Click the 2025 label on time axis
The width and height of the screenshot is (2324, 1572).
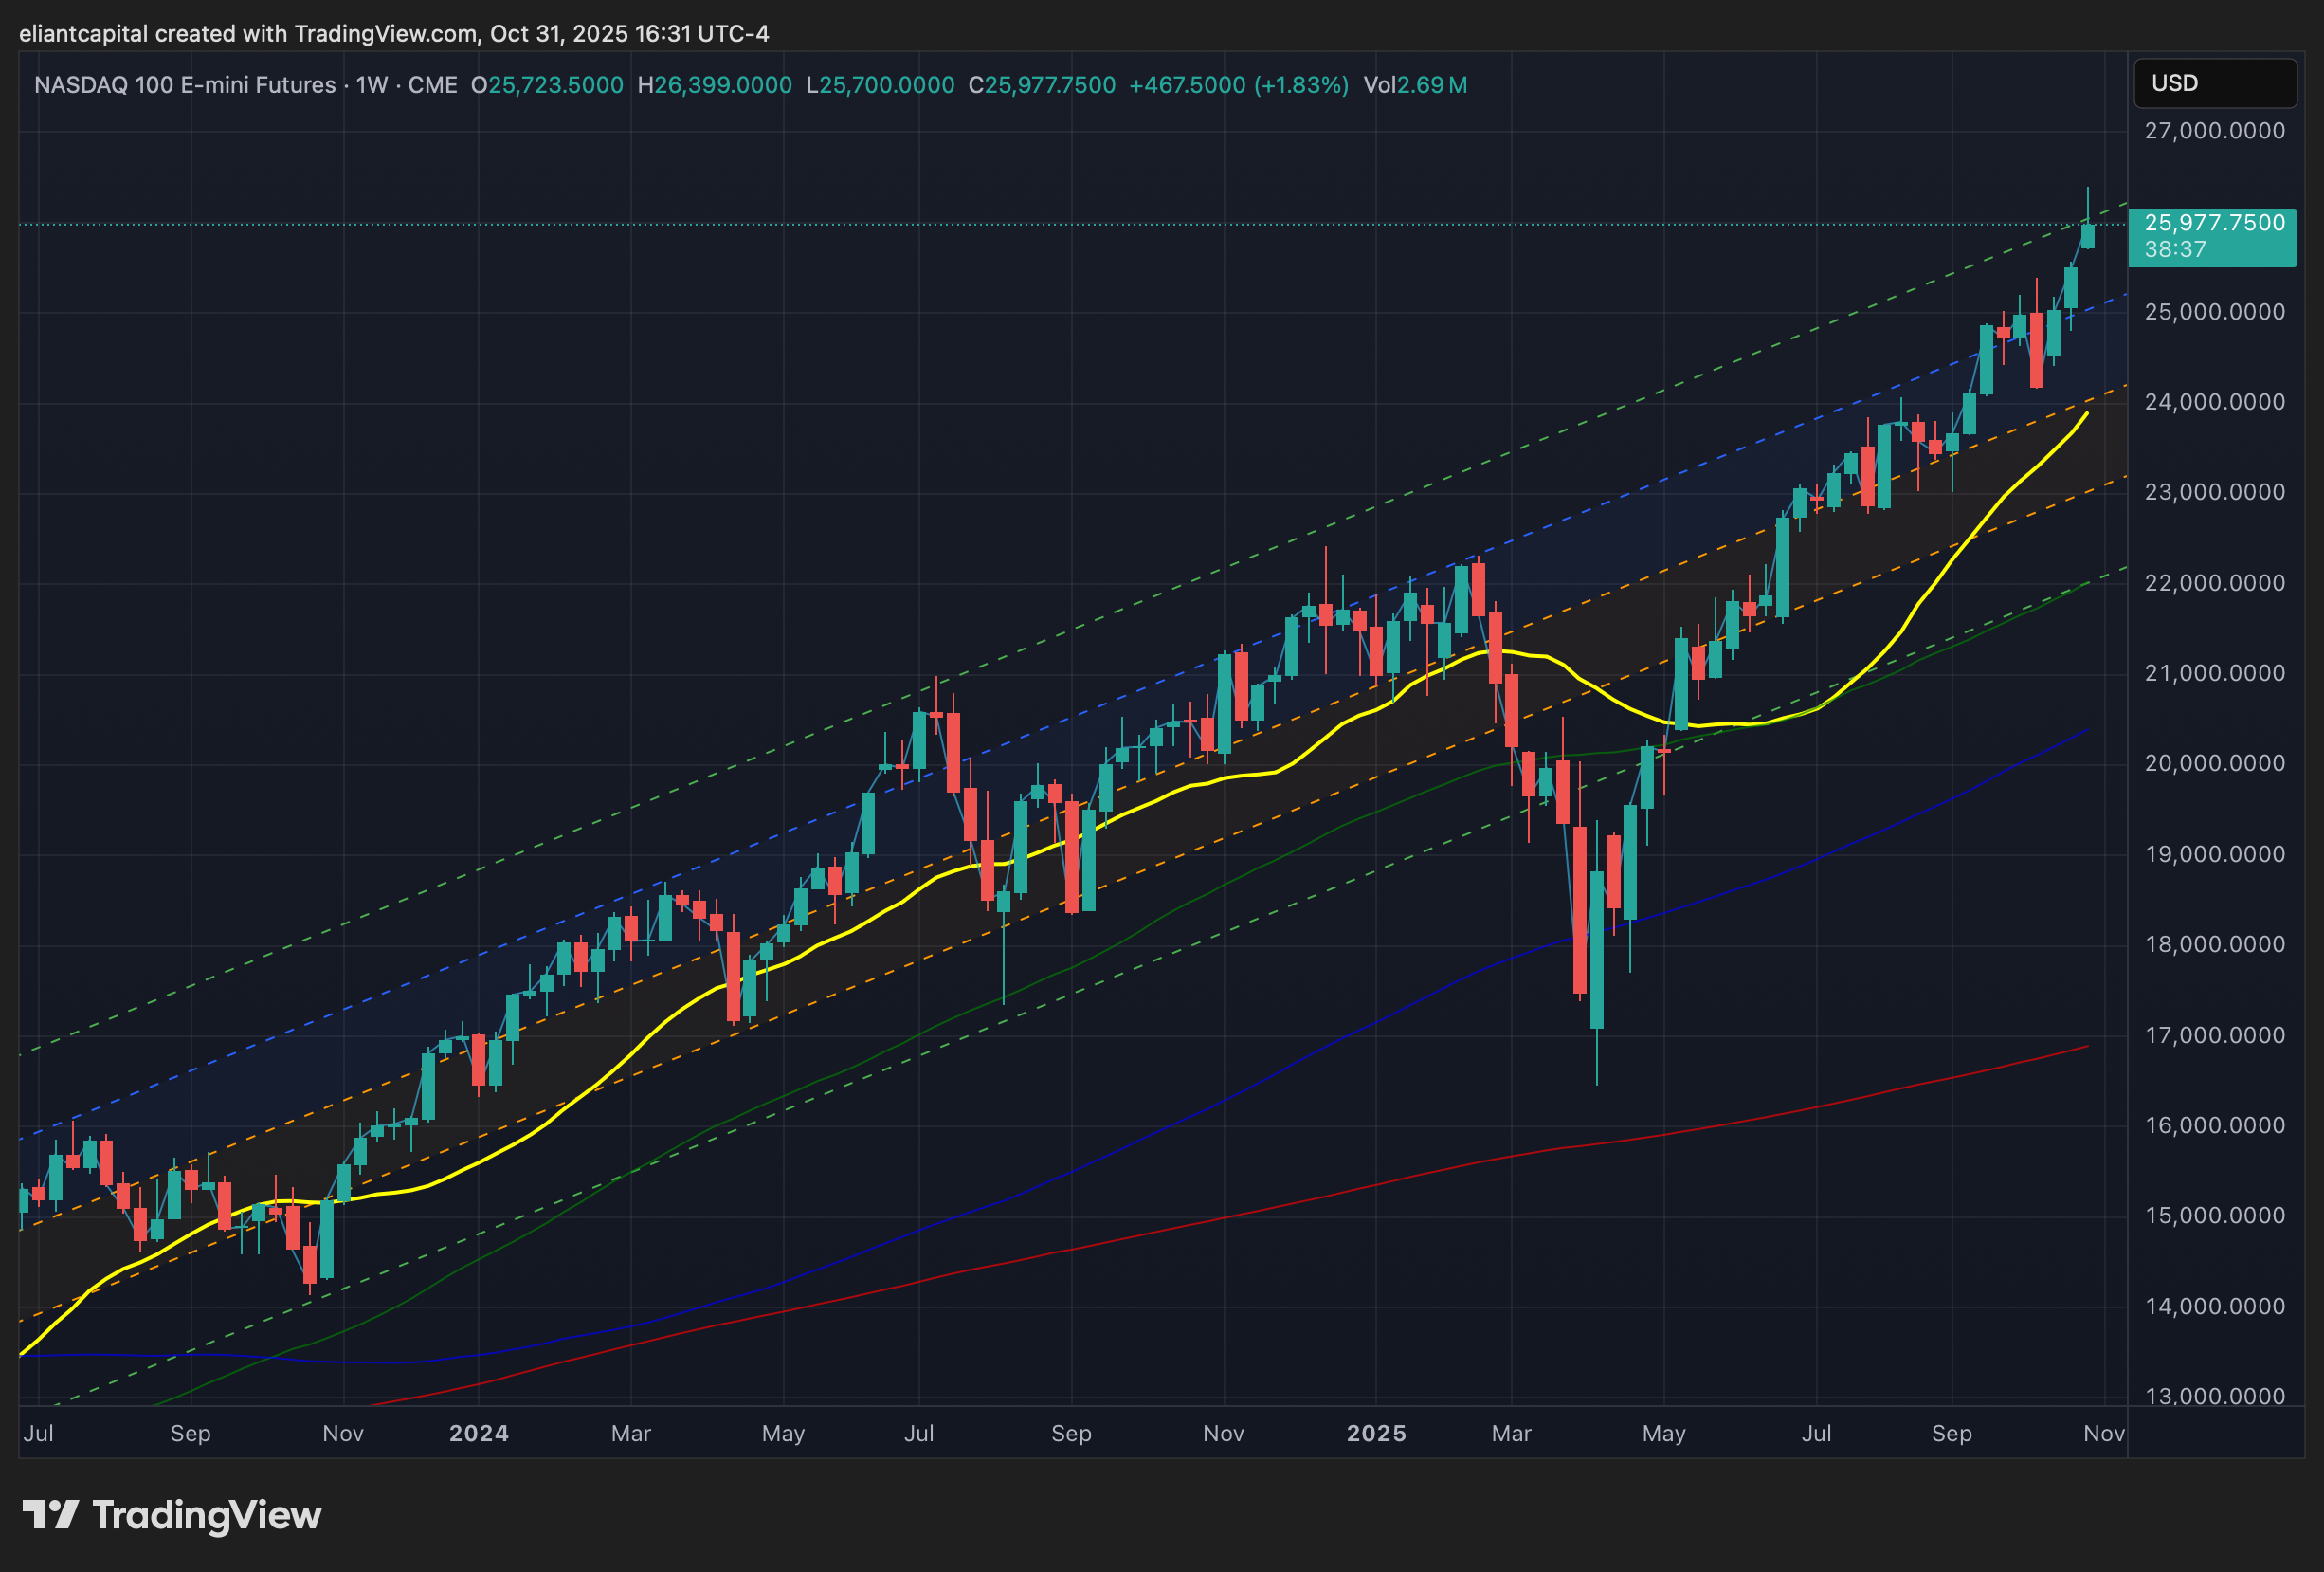pos(1376,1433)
